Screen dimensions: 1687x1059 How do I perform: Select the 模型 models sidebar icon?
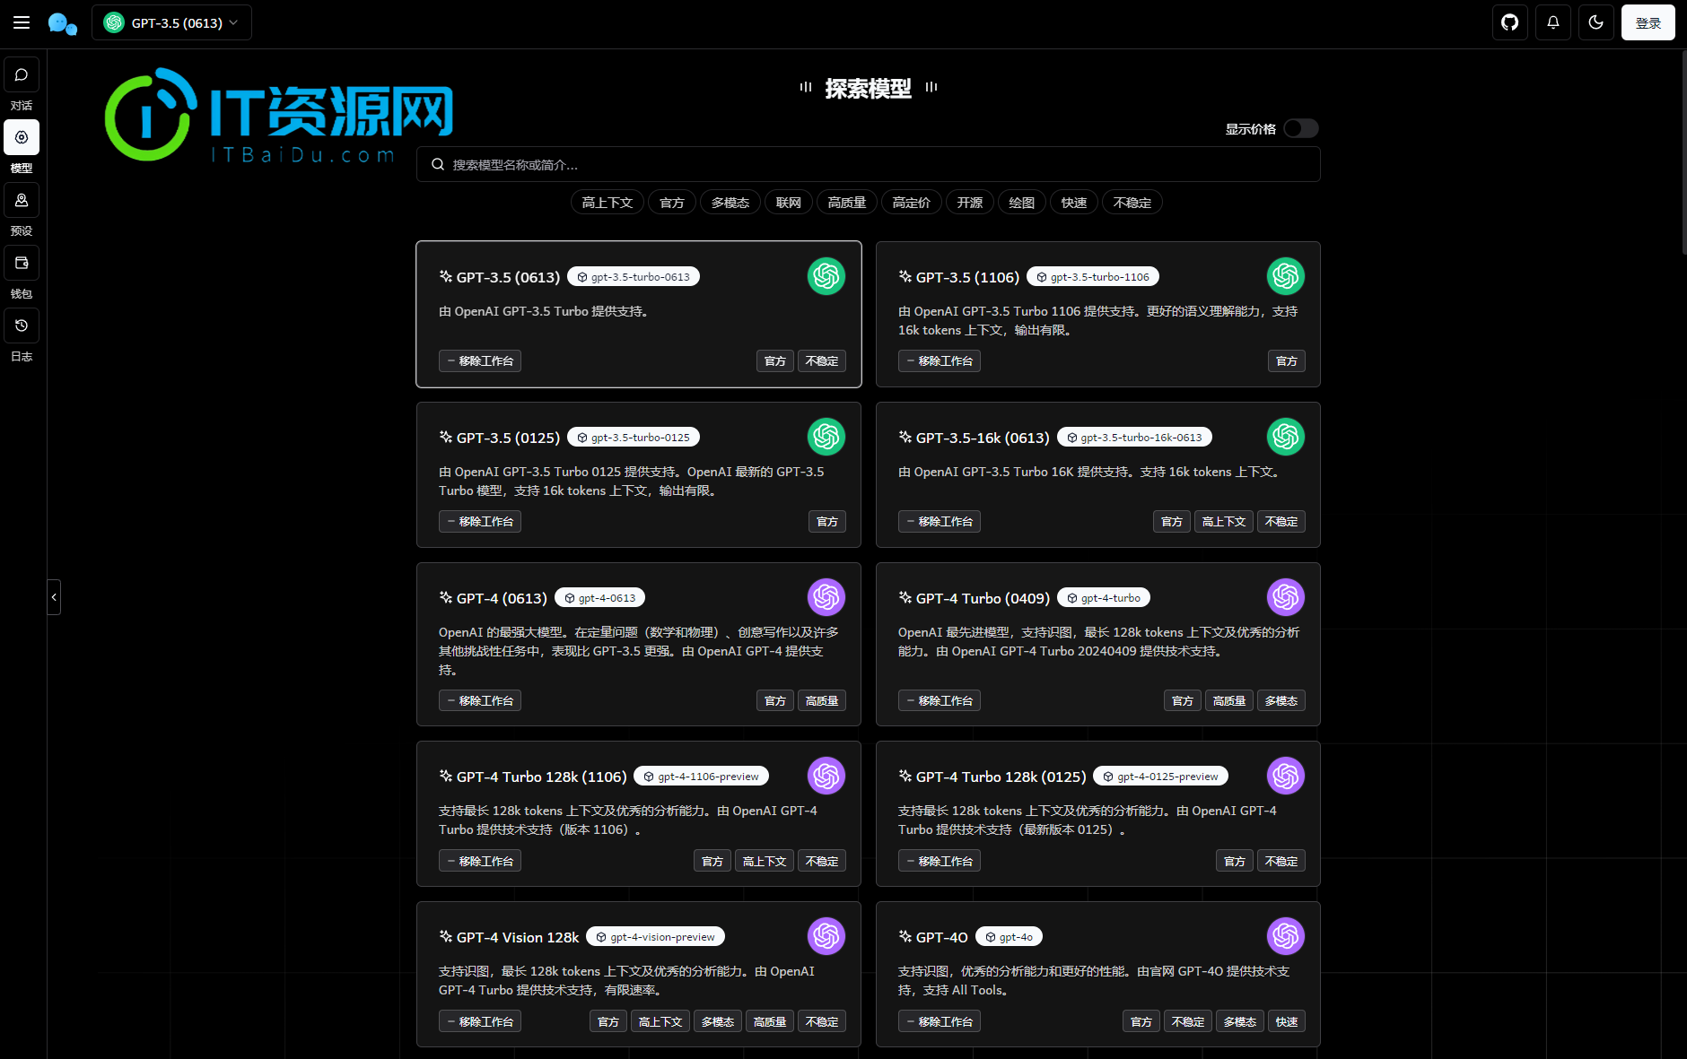click(22, 138)
